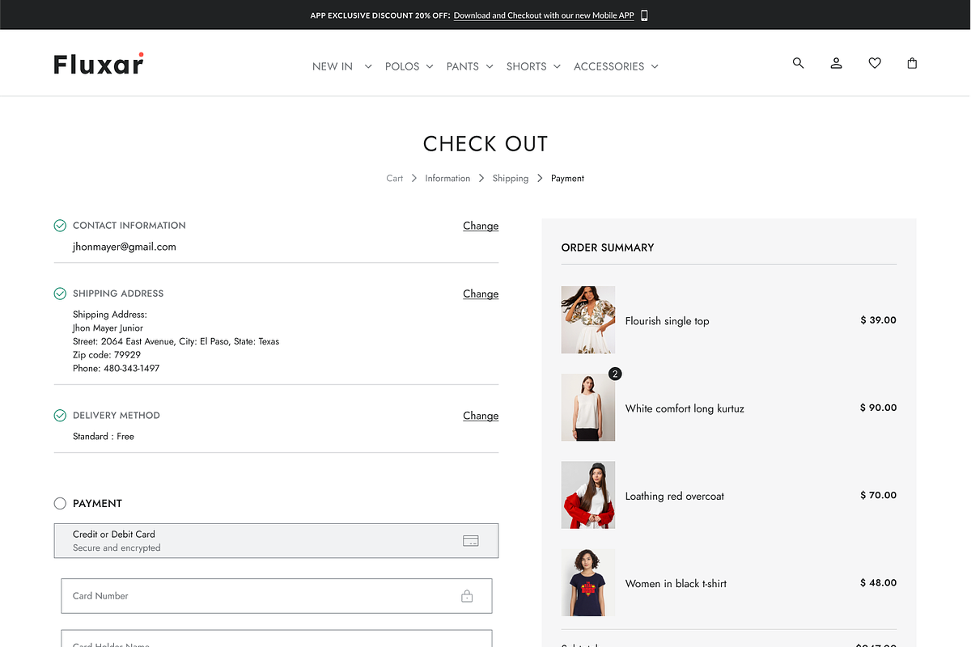Click the Flourish single top product name
971x647 pixels.
(667, 321)
